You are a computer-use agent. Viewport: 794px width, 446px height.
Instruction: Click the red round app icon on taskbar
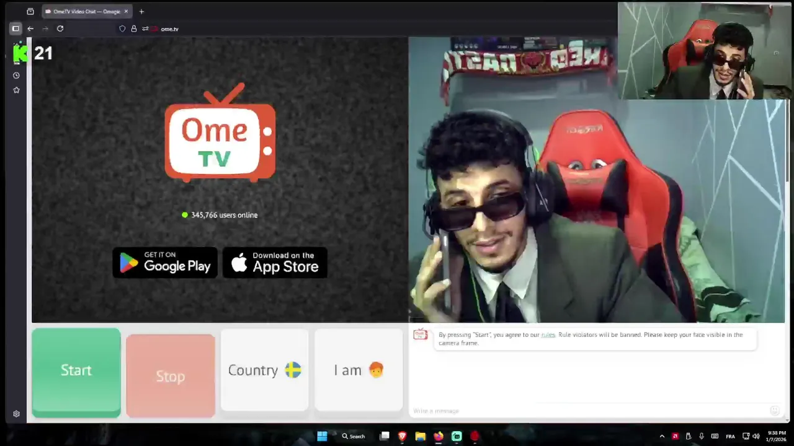tap(475, 436)
